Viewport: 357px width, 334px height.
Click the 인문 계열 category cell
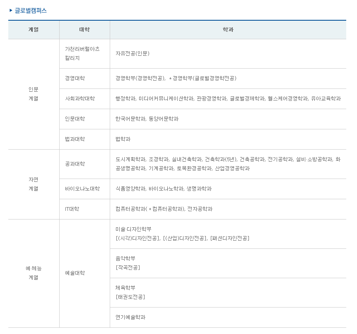point(34,94)
